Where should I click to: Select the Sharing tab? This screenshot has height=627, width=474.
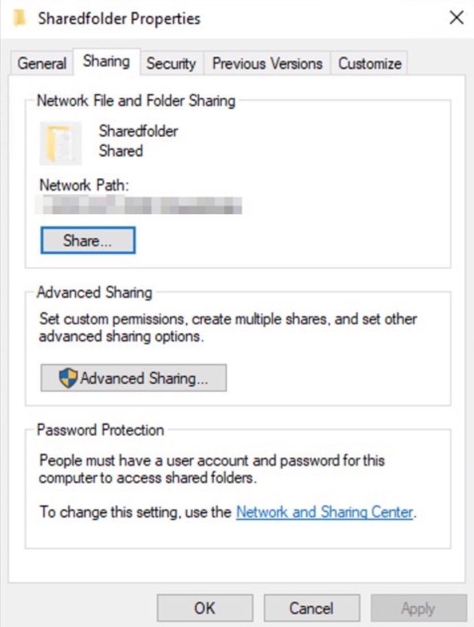pyautogui.click(x=106, y=61)
